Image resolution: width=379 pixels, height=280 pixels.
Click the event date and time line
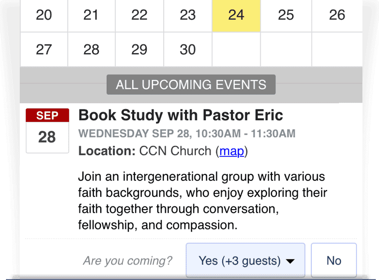coord(187,134)
